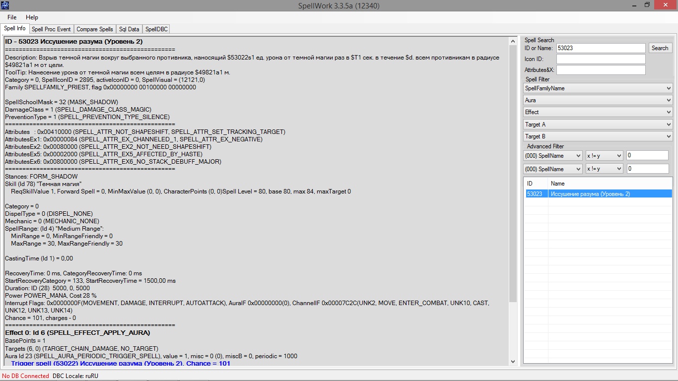Open the Sql Data tab
This screenshot has width=678, height=381.
[x=129, y=29]
